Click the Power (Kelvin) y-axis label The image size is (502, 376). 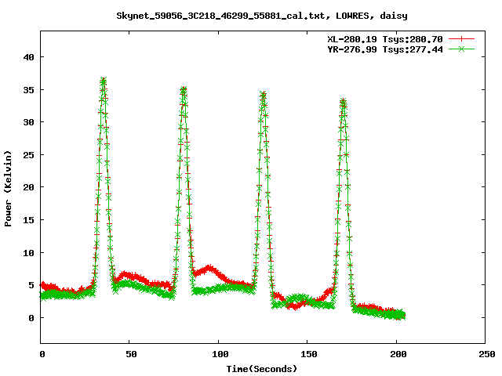click(8, 189)
